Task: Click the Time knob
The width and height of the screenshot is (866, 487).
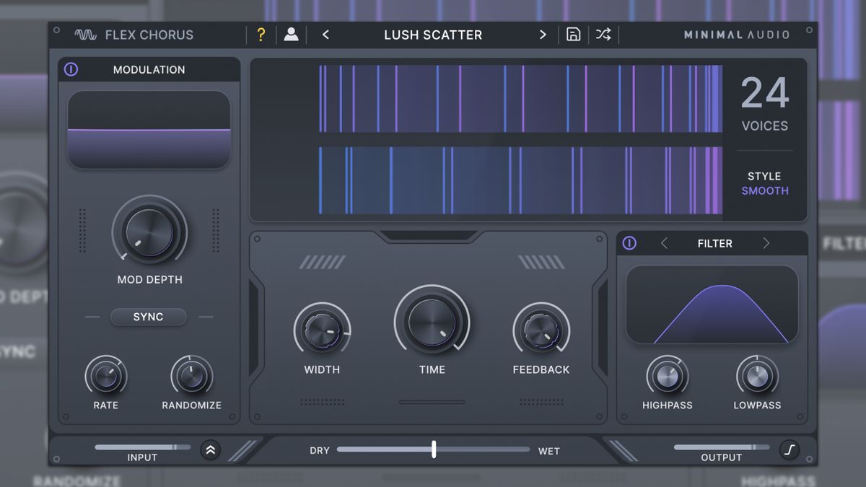Action: (432, 321)
